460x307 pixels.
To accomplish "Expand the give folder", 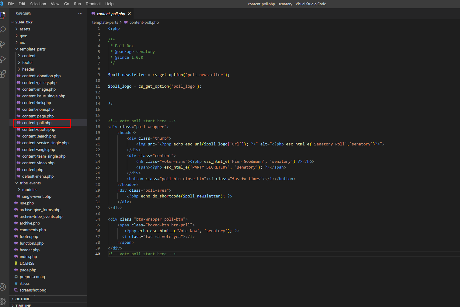I will [x=48, y=36].
